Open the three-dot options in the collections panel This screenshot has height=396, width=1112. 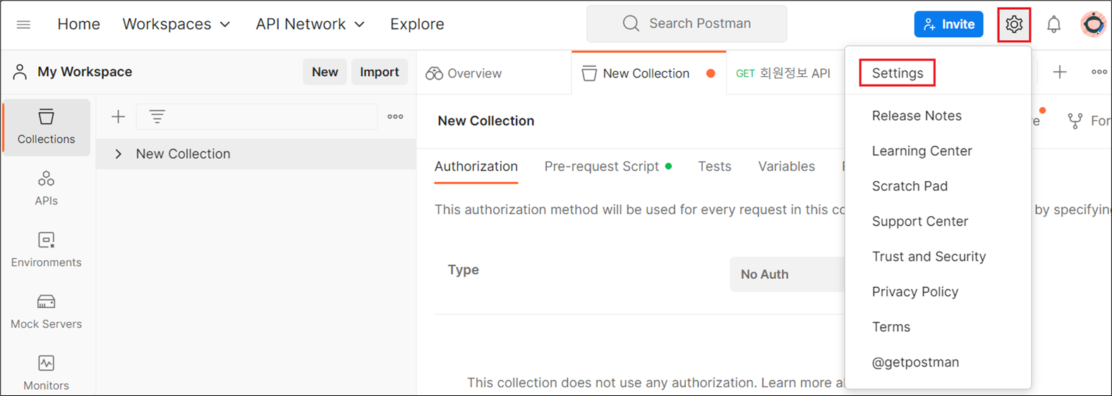click(395, 117)
